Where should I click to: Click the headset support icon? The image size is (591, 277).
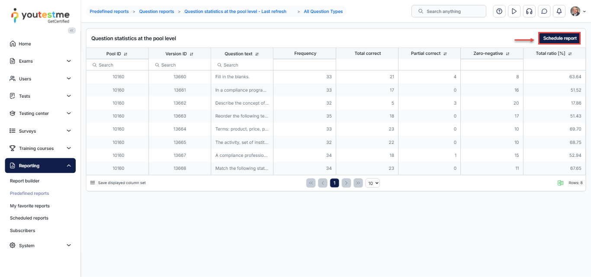coord(529,11)
